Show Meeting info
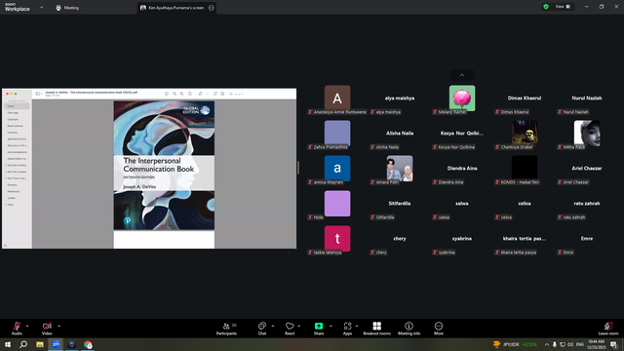Viewport: 624px width, 351px height. click(409, 329)
